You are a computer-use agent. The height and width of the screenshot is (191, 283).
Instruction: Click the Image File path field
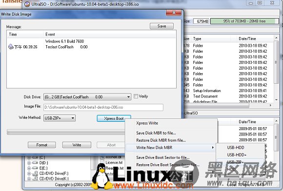103,107
